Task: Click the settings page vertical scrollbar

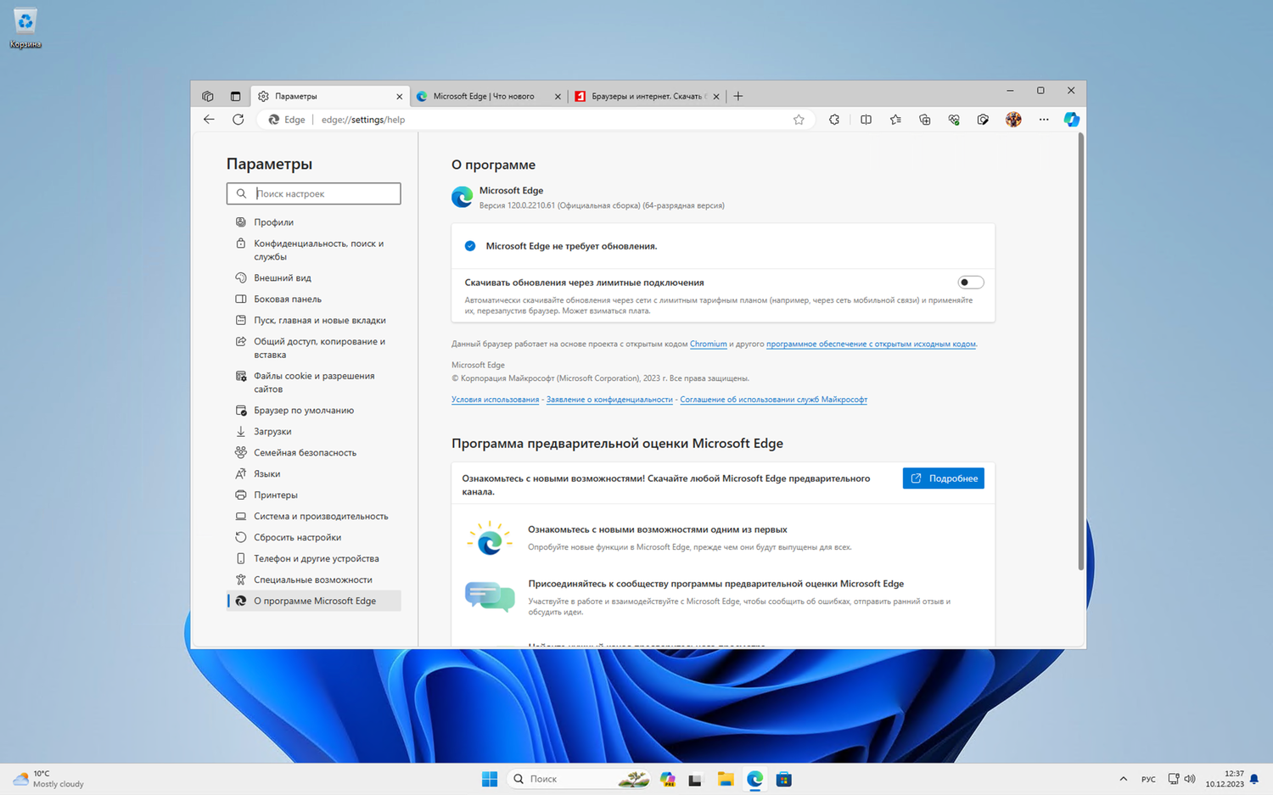Action: [1080, 352]
